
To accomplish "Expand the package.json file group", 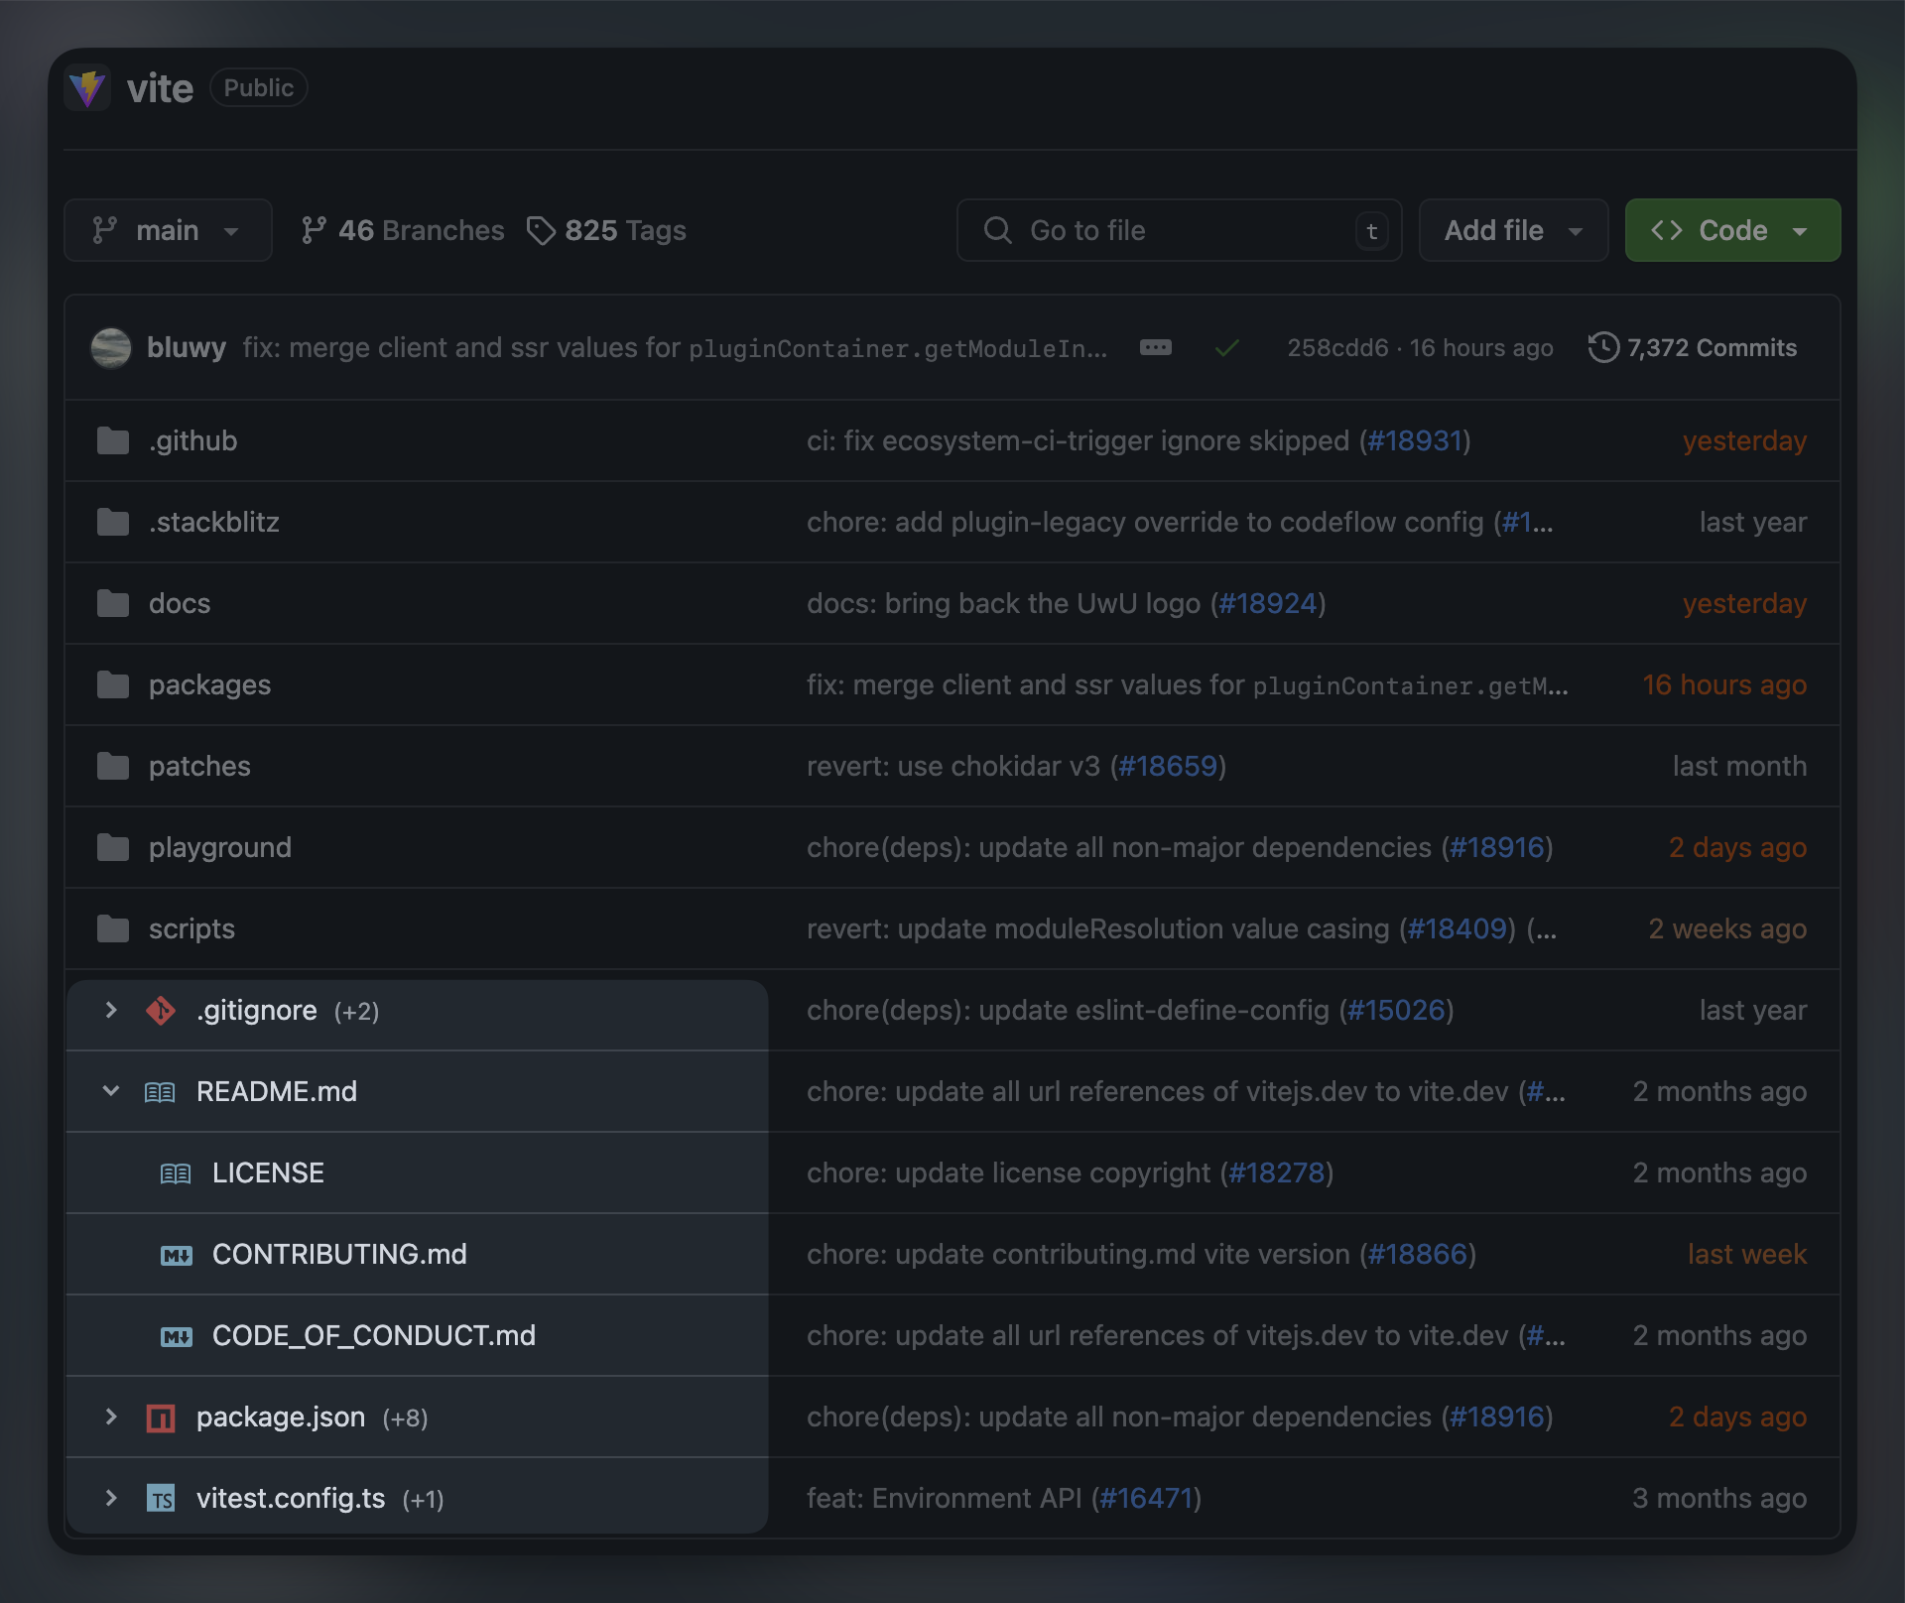I will tap(111, 1417).
